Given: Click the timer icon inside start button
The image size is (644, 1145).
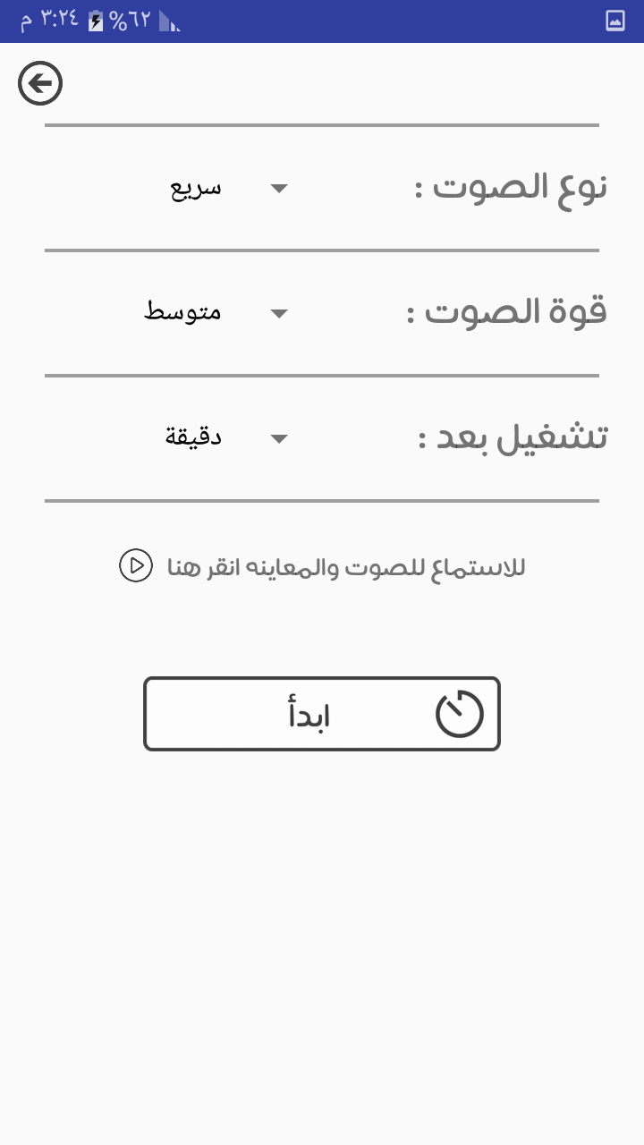Looking at the screenshot, I should [460, 714].
